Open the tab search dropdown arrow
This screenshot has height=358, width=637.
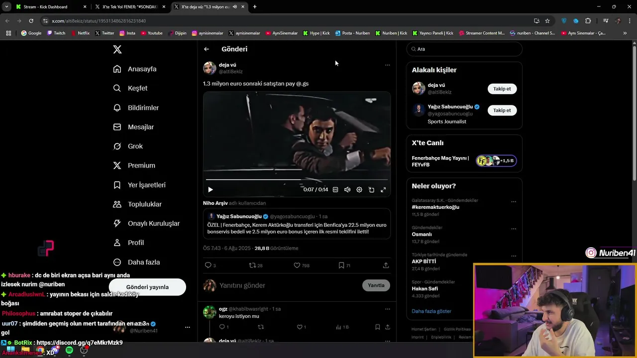click(x=6, y=7)
